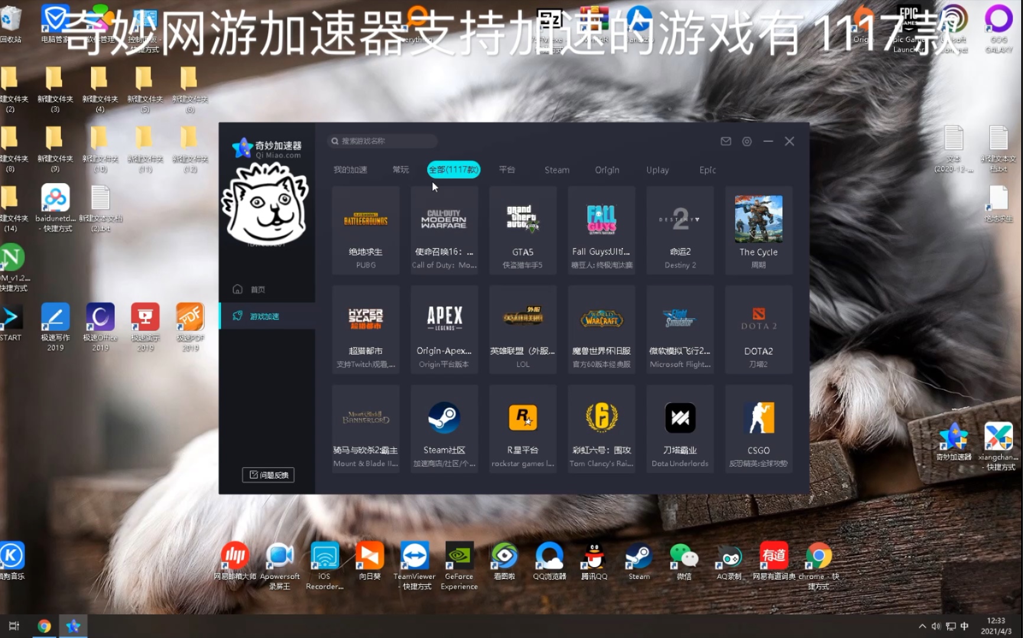The height and width of the screenshot is (638, 1023).
Task: Open the R星平台 rockstar games tile
Action: (522, 429)
